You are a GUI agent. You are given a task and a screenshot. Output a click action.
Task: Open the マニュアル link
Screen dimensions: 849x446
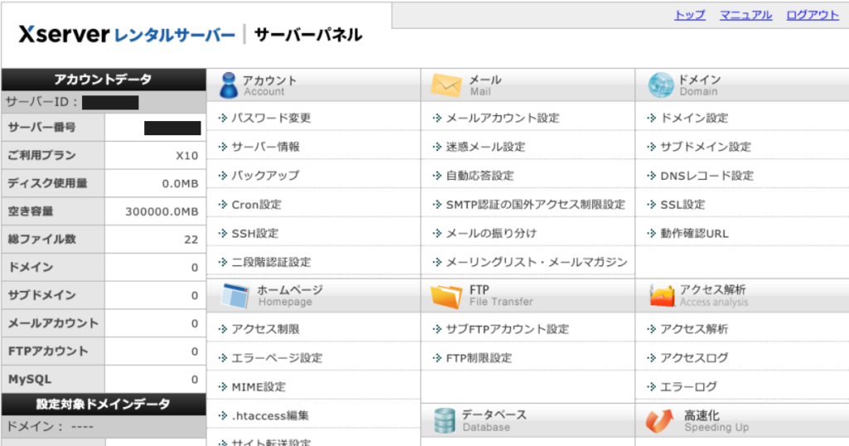(745, 15)
